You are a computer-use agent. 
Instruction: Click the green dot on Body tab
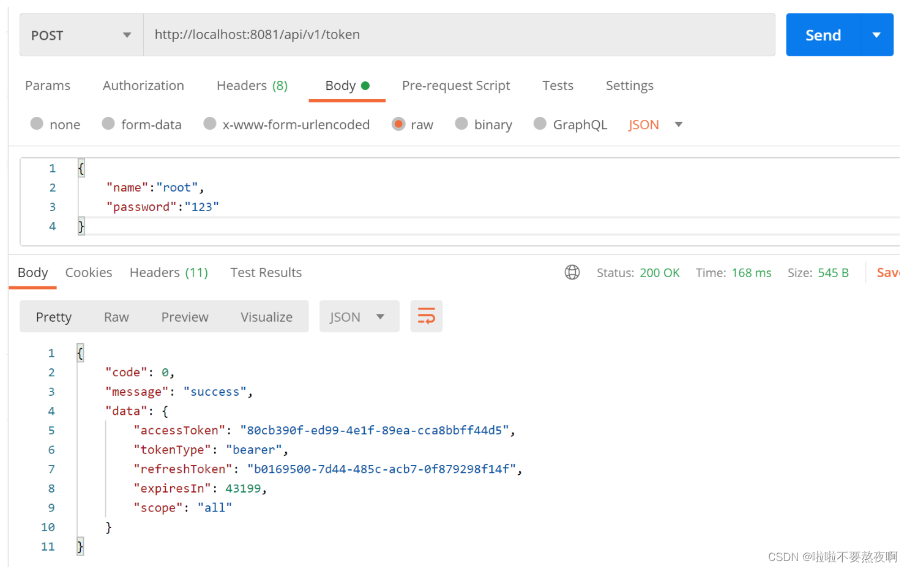[365, 86]
